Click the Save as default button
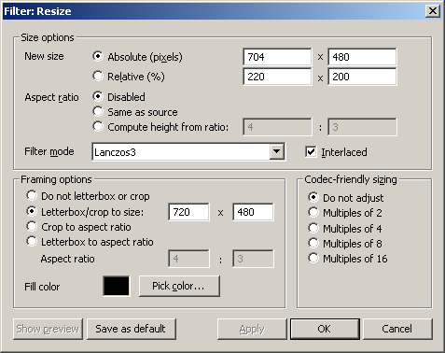 pos(132,329)
